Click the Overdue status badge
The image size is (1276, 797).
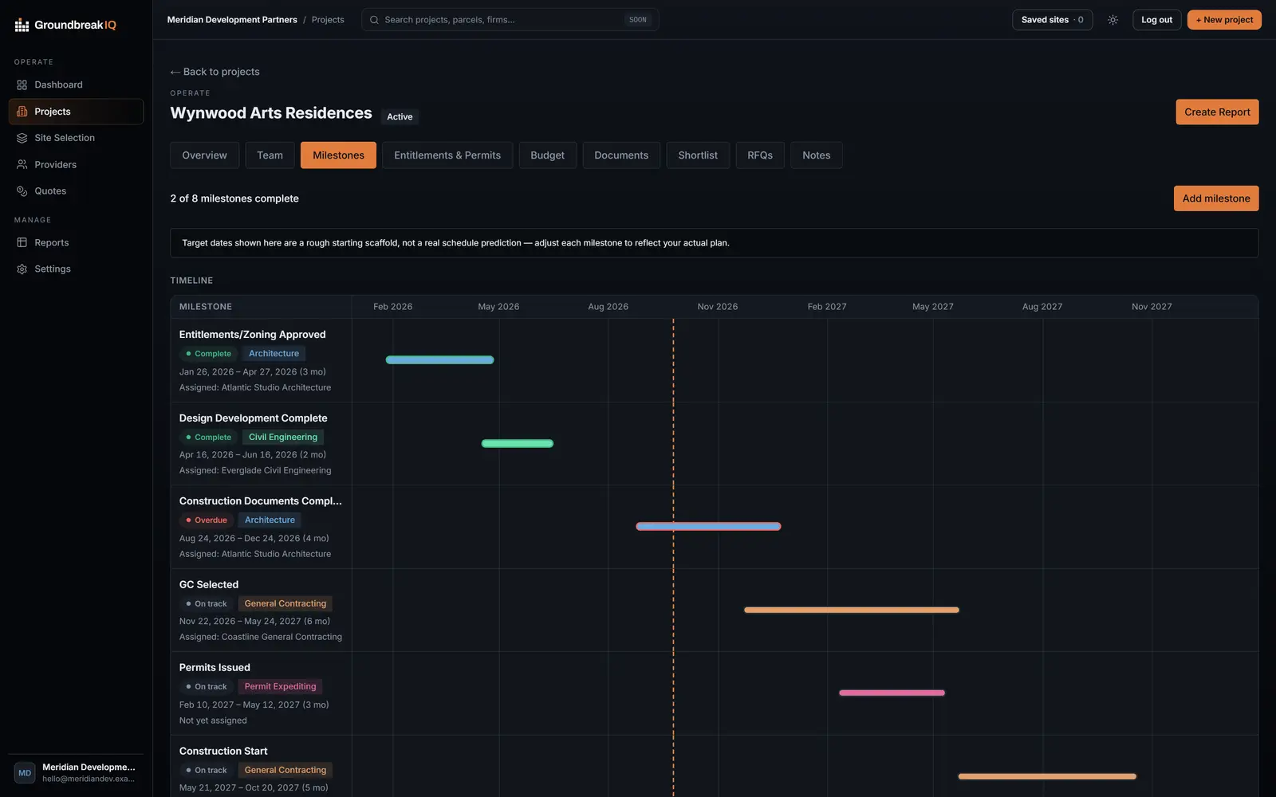click(207, 520)
